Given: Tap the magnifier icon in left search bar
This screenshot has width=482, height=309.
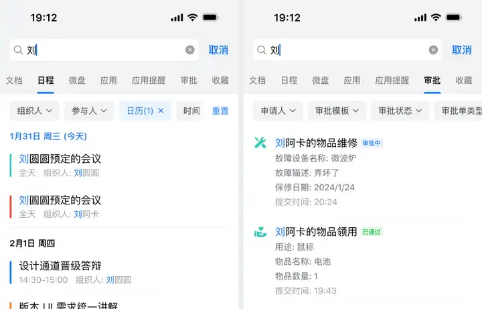Looking at the screenshot, I should pos(18,50).
